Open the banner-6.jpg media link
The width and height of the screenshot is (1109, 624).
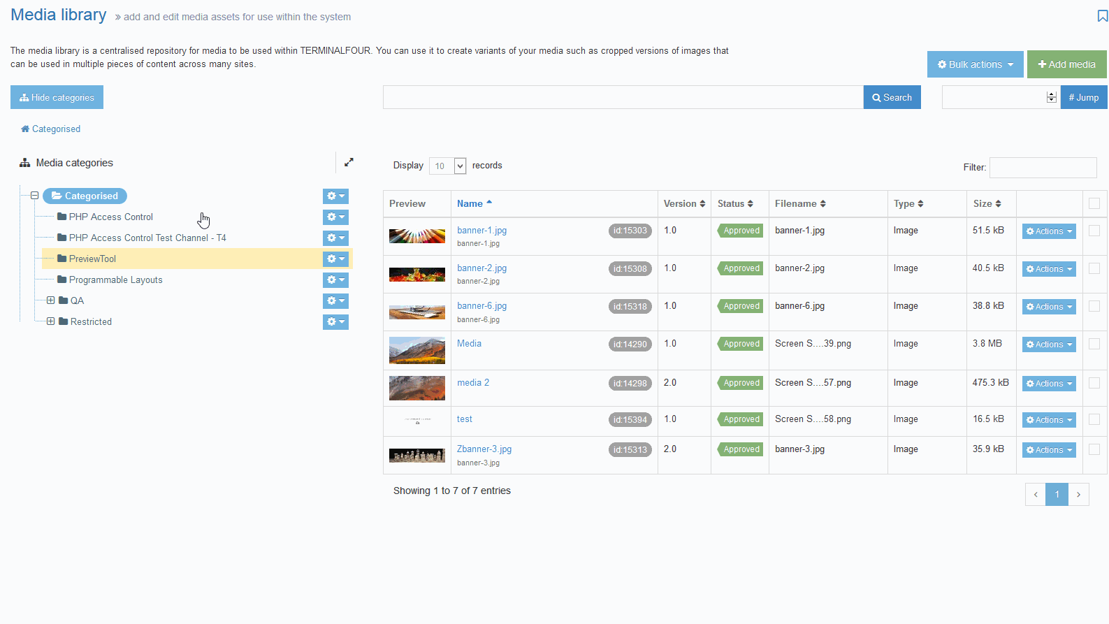click(x=482, y=306)
